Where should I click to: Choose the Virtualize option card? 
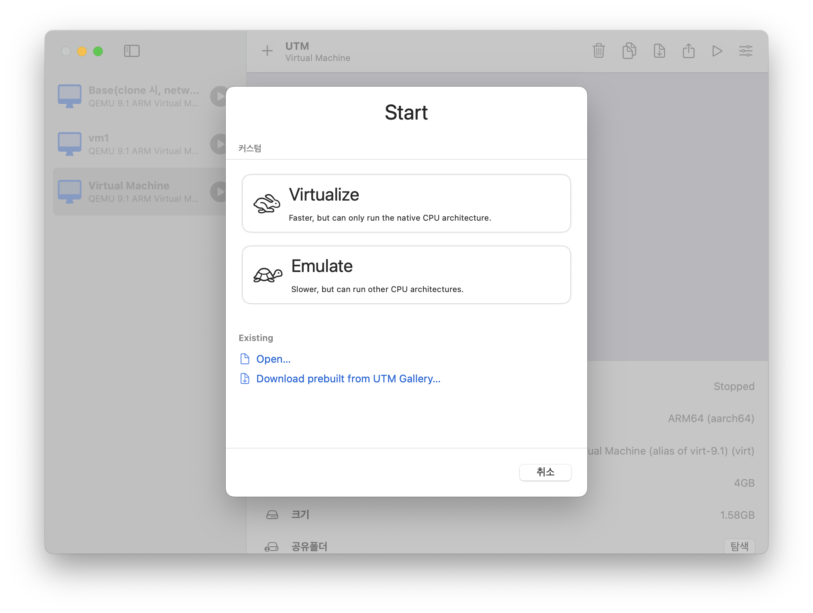point(406,203)
